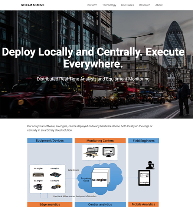Visit the About page link
The height and width of the screenshot is (208, 193).
[159, 5]
